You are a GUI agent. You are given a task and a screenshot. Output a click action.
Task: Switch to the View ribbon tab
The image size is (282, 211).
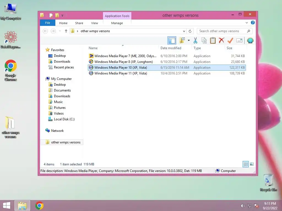(x=94, y=23)
